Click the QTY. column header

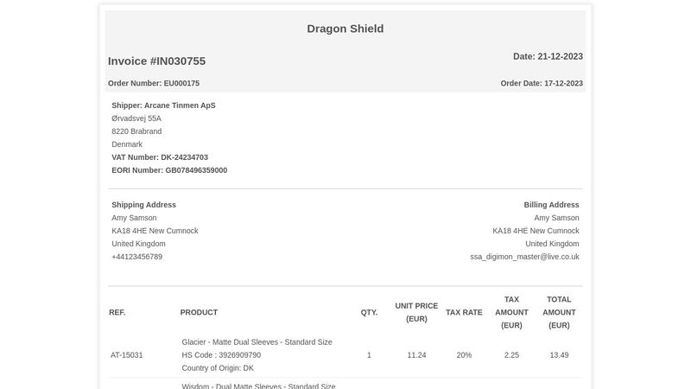pyautogui.click(x=369, y=312)
